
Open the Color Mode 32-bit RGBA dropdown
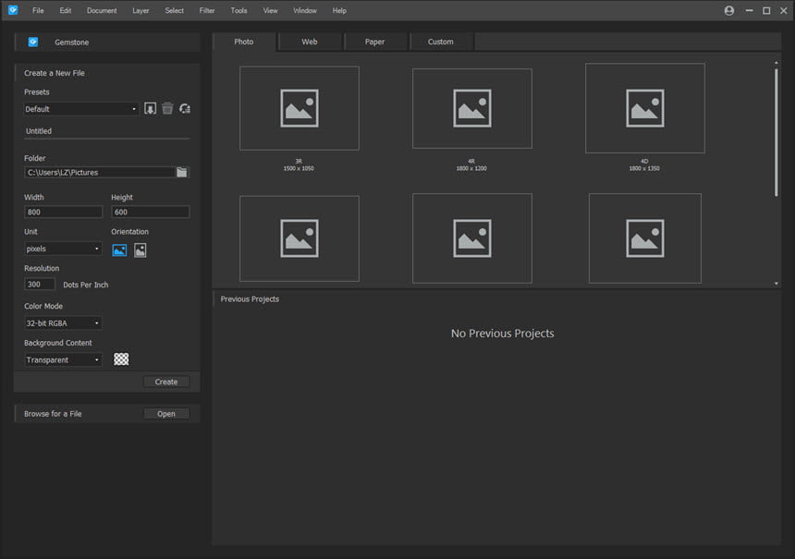tap(63, 323)
